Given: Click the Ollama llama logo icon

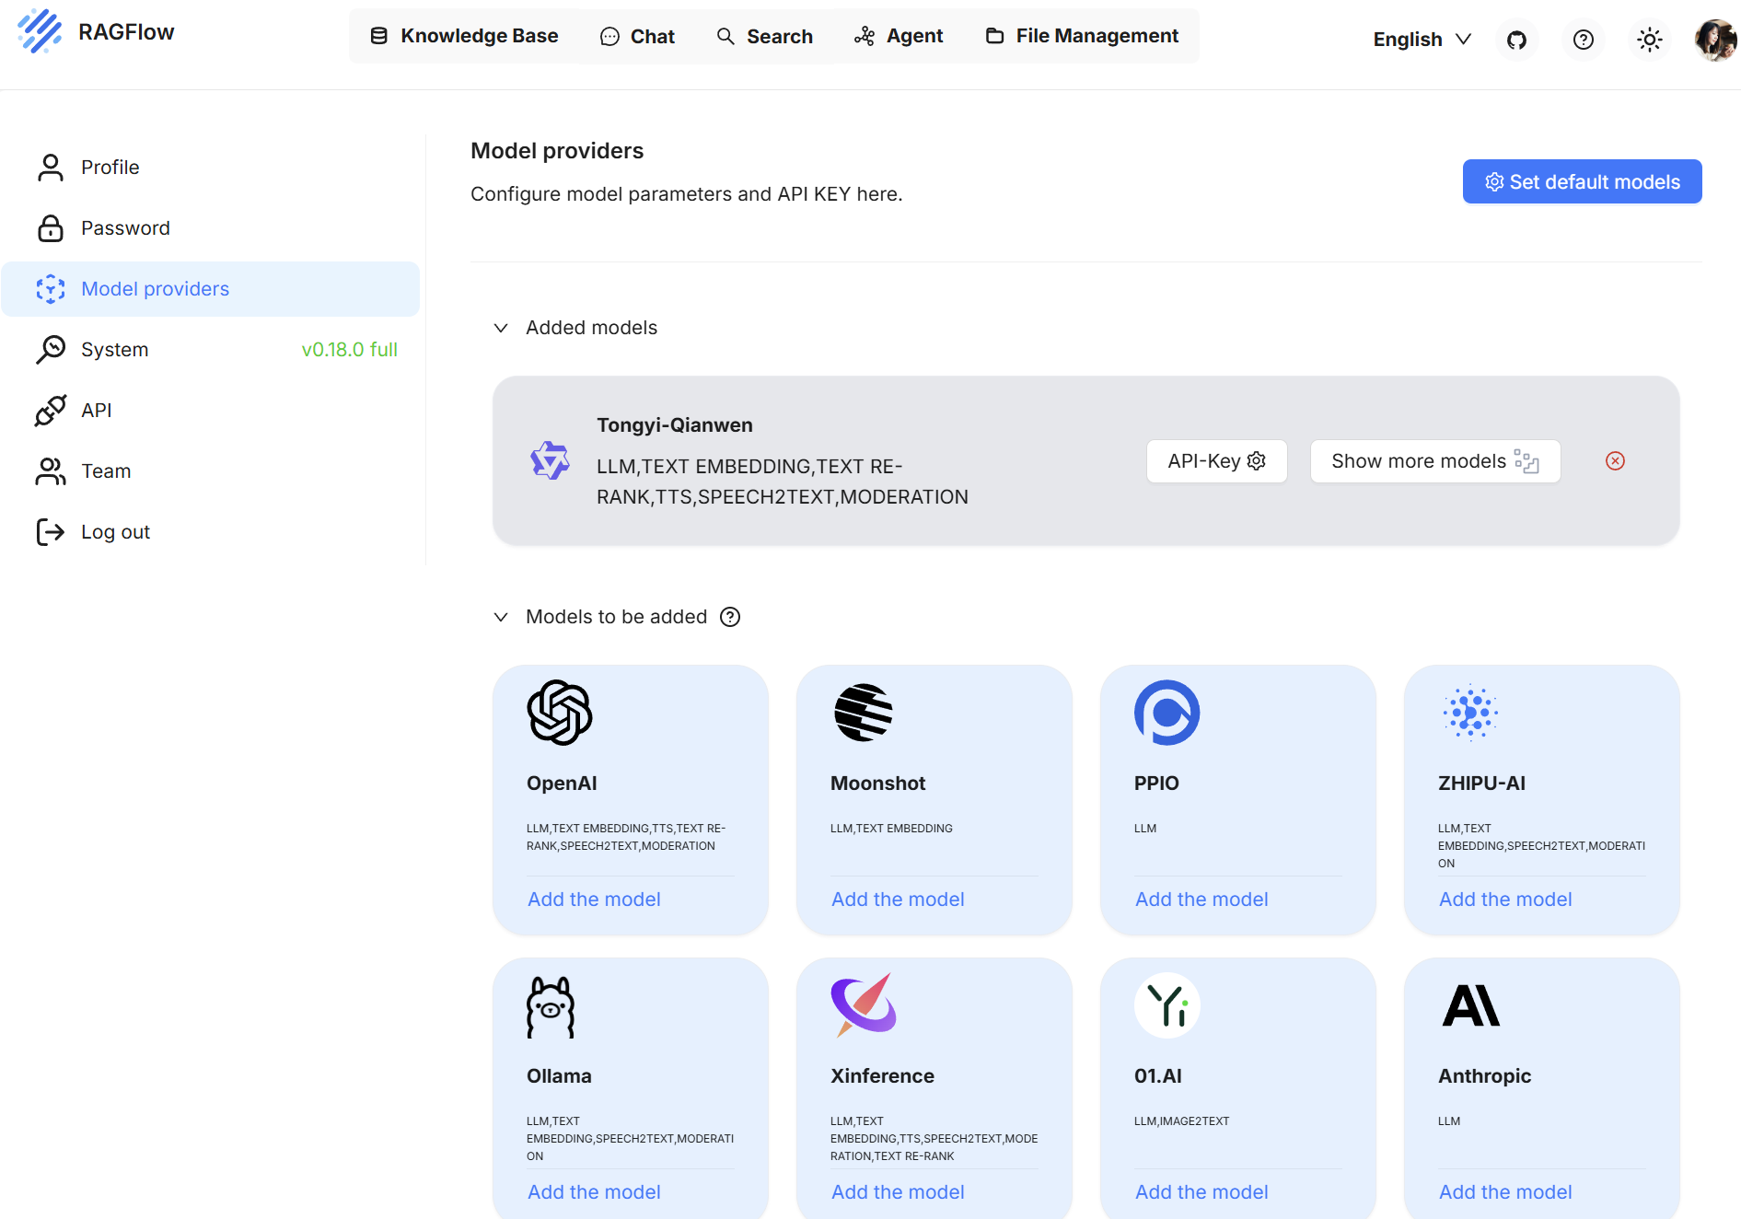Looking at the screenshot, I should (551, 1007).
